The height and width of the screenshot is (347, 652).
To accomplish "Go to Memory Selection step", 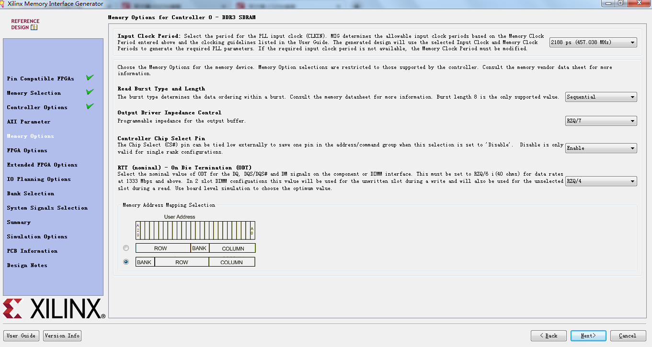I will (x=34, y=93).
